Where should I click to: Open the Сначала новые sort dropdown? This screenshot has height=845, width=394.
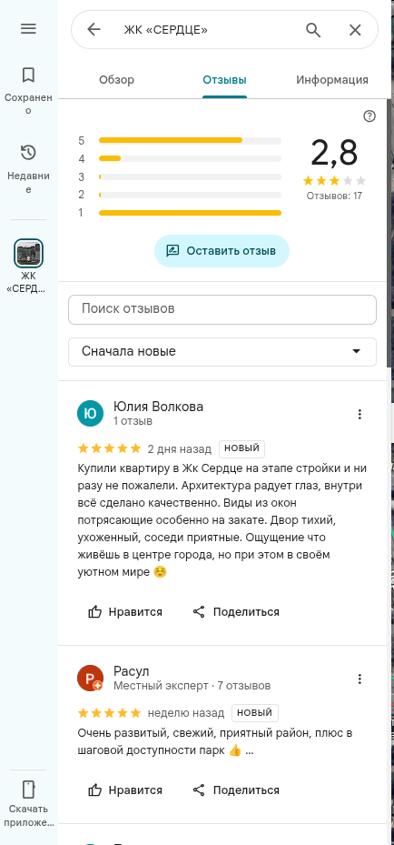click(222, 352)
